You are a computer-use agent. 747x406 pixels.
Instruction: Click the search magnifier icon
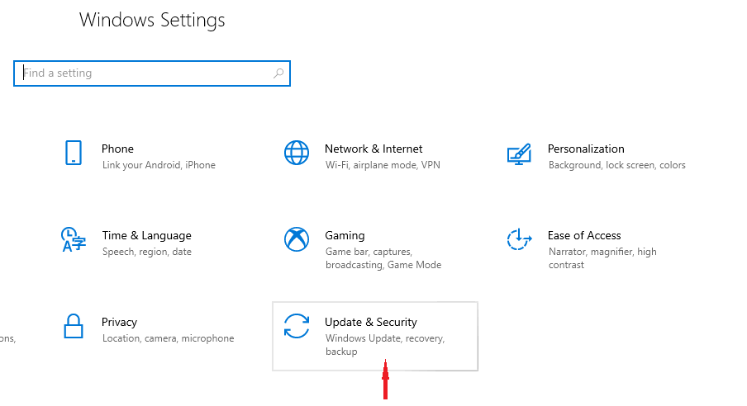278,73
